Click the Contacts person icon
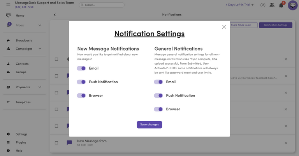 (x=8, y=64)
